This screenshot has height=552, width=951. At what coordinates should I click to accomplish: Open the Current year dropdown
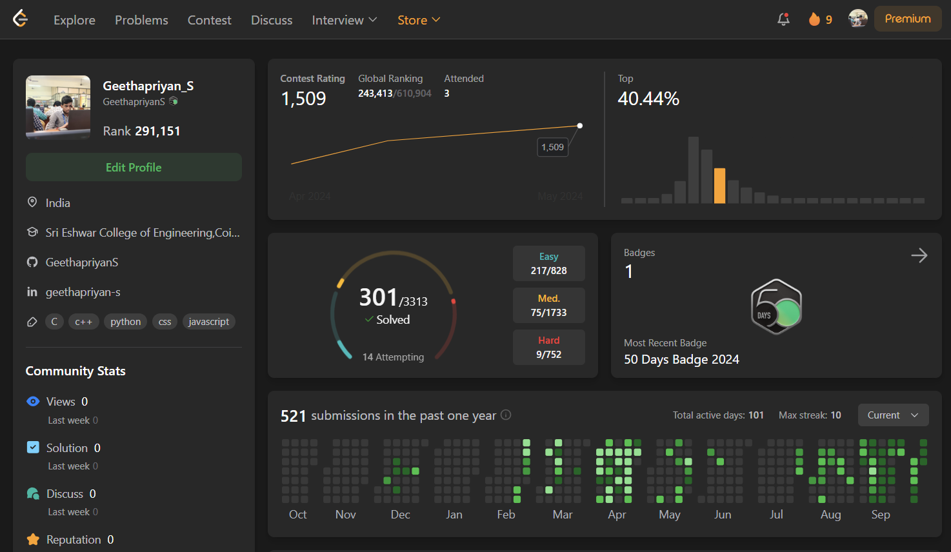coord(893,415)
